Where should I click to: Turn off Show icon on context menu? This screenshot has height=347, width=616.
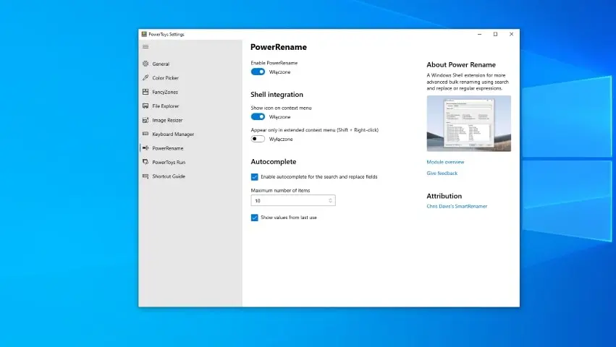coord(258,116)
